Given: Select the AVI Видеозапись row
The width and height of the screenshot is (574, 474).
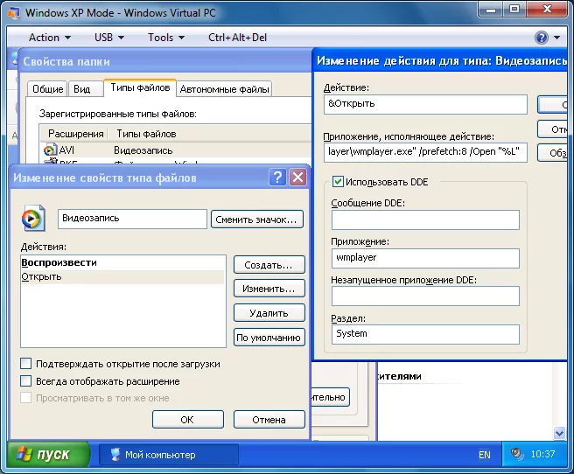Looking at the screenshot, I should 176,150.
